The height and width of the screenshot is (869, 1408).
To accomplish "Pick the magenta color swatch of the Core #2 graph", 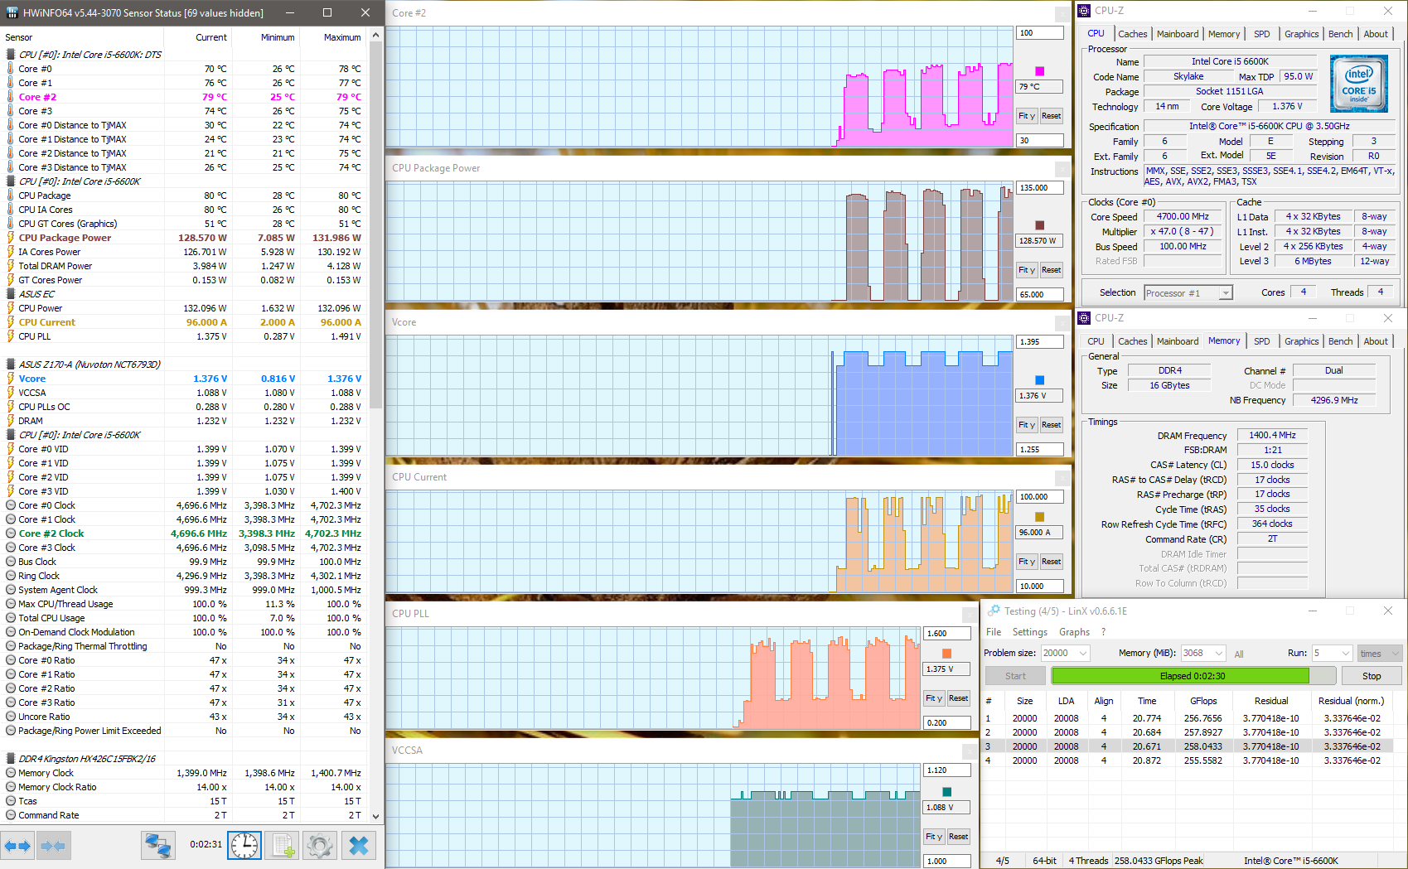I will (x=1040, y=71).
